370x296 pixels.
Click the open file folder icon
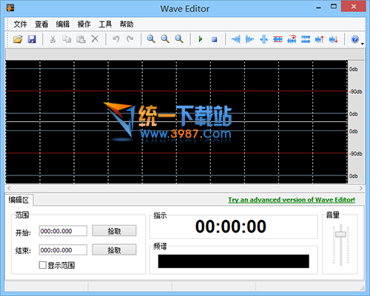[18, 39]
